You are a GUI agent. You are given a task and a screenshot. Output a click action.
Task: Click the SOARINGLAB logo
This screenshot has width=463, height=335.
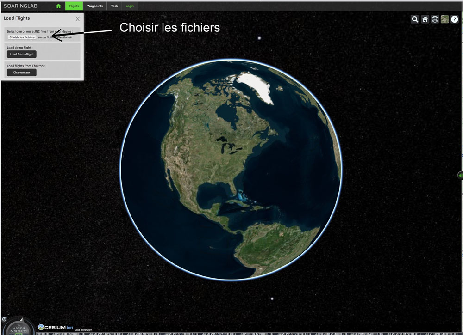pyautogui.click(x=20, y=6)
